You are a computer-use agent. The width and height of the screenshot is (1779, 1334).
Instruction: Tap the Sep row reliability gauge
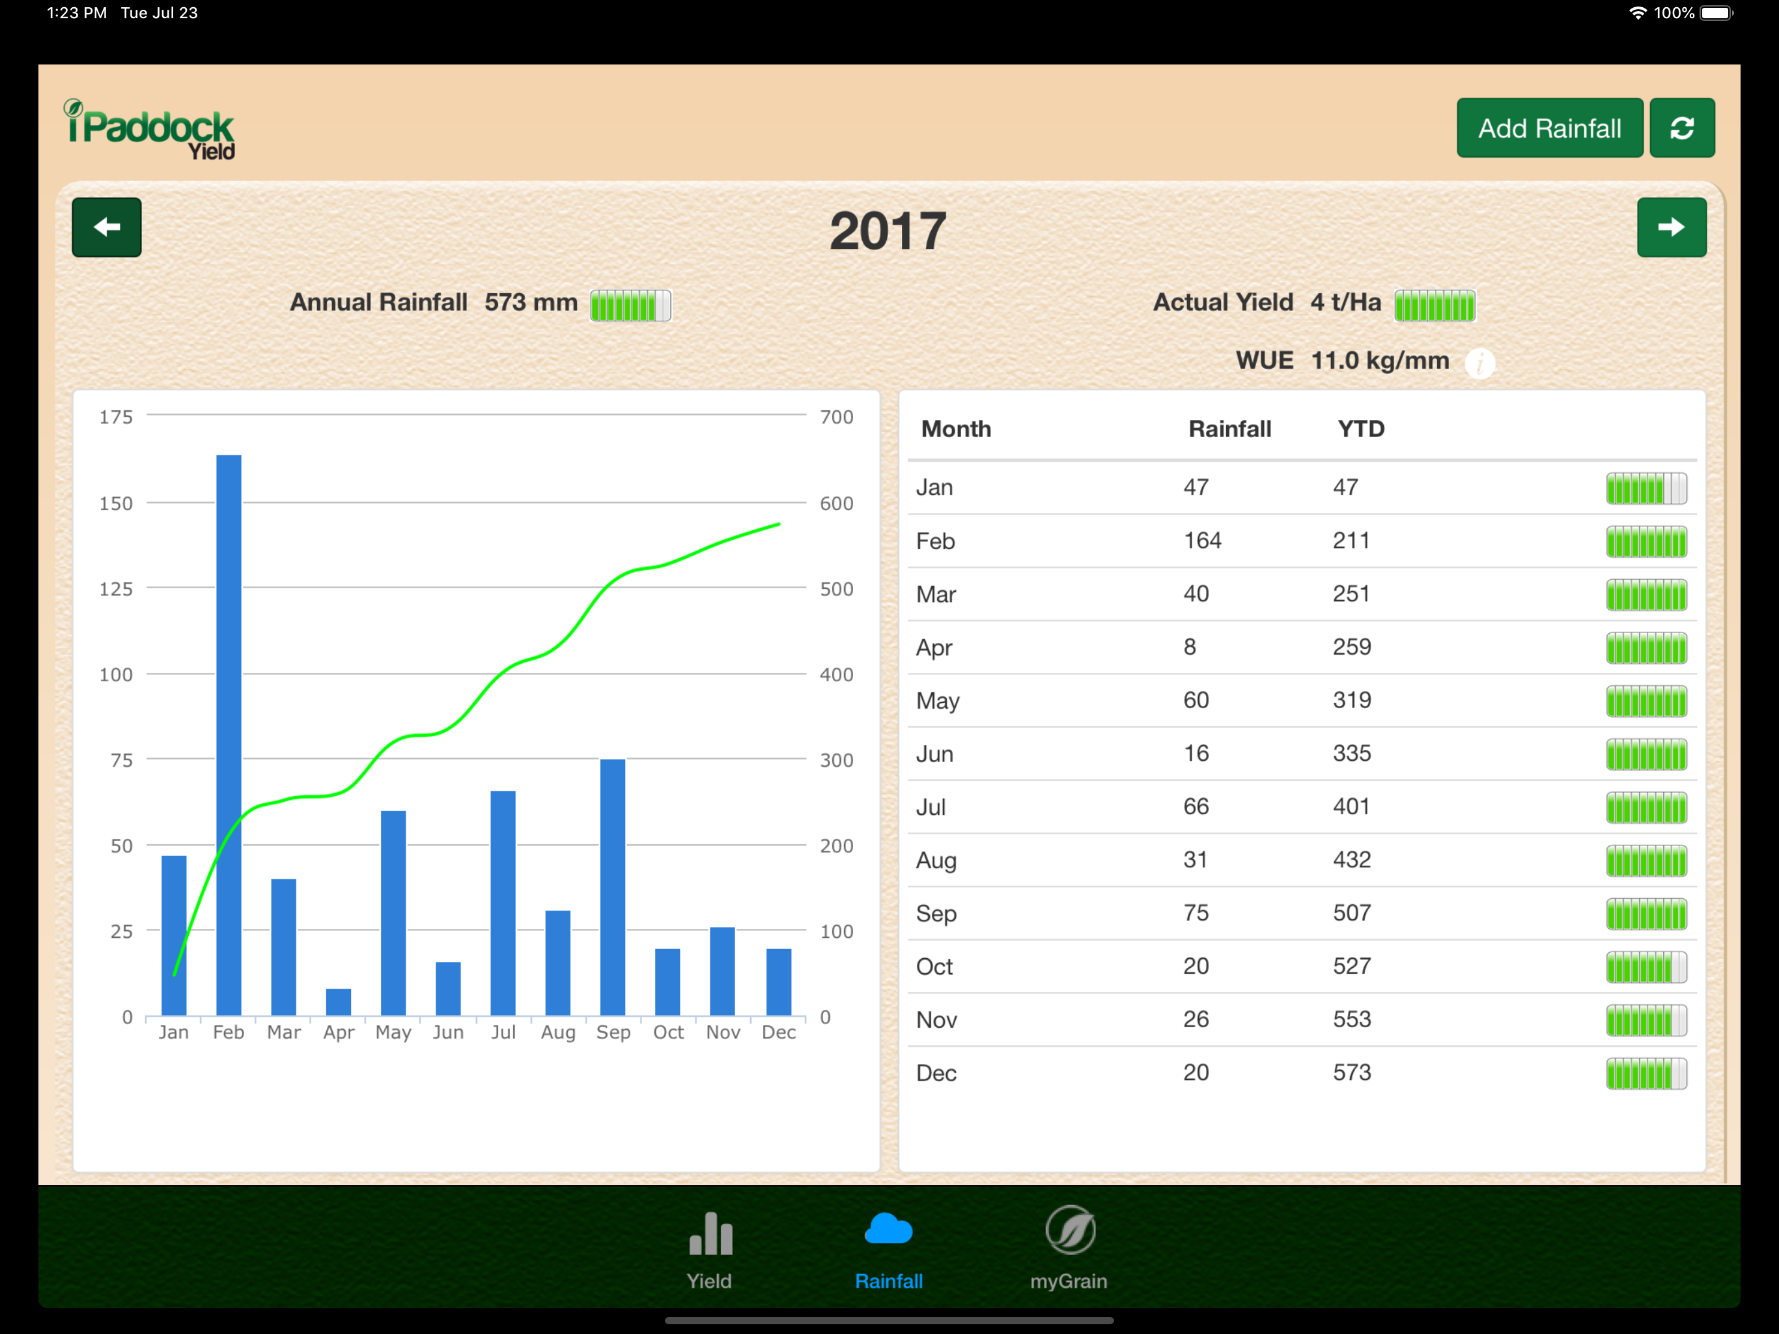point(1646,914)
